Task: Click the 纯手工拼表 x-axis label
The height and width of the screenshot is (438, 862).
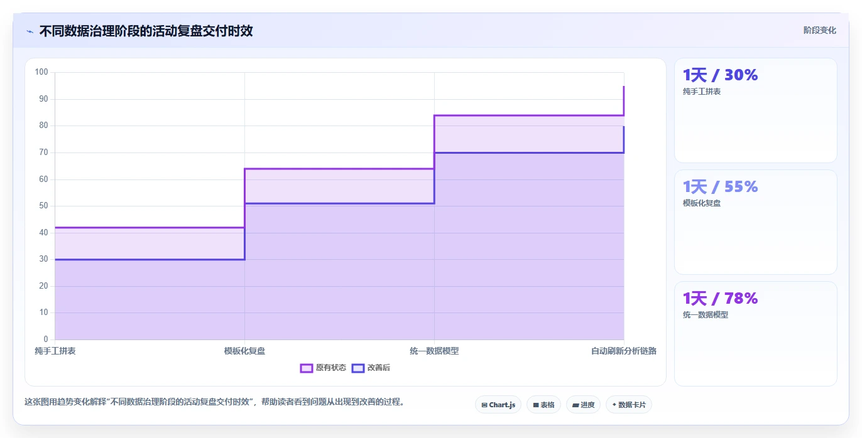Action: tap(55, 351)
